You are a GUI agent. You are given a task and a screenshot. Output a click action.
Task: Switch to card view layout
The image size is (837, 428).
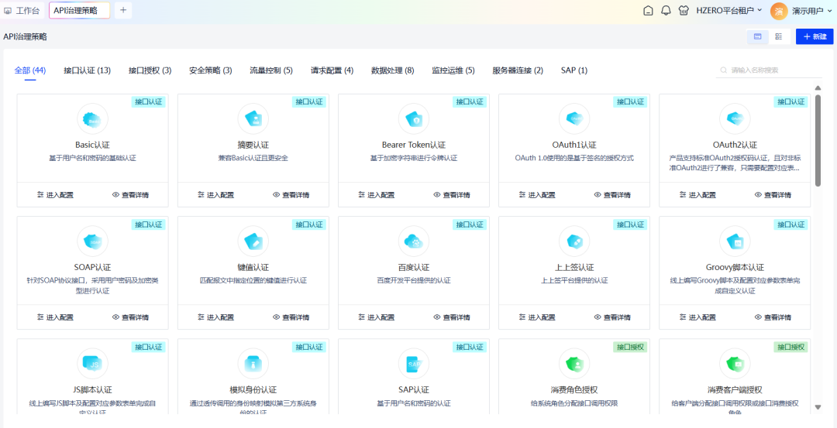757,36
